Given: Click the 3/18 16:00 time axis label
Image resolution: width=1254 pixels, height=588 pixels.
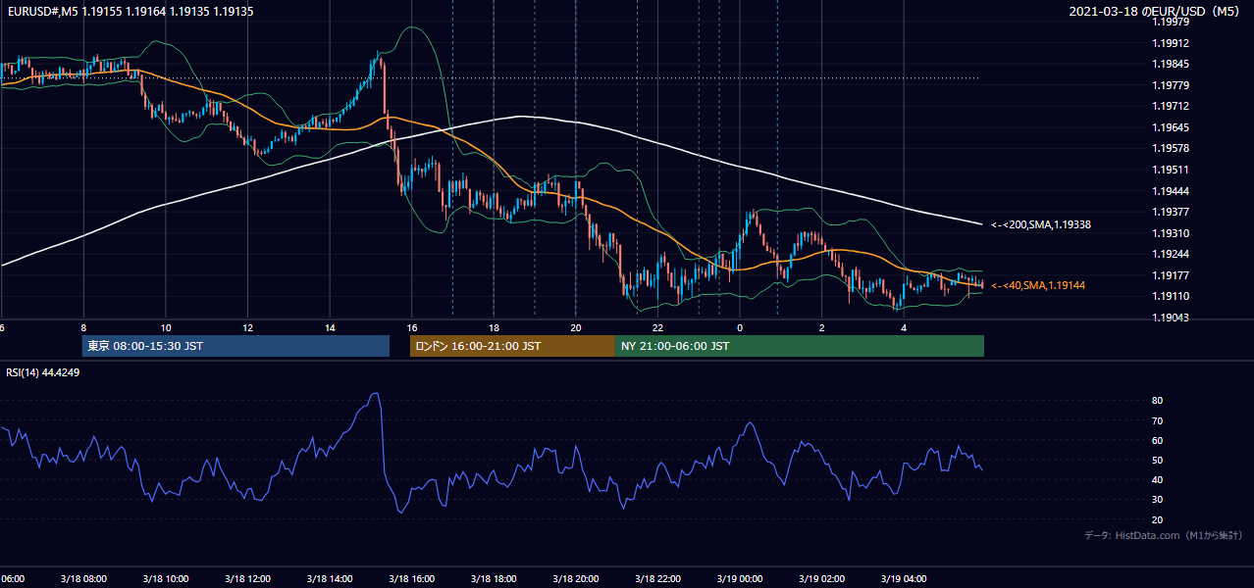Looking at the screenshot, I should coord(411,579).
